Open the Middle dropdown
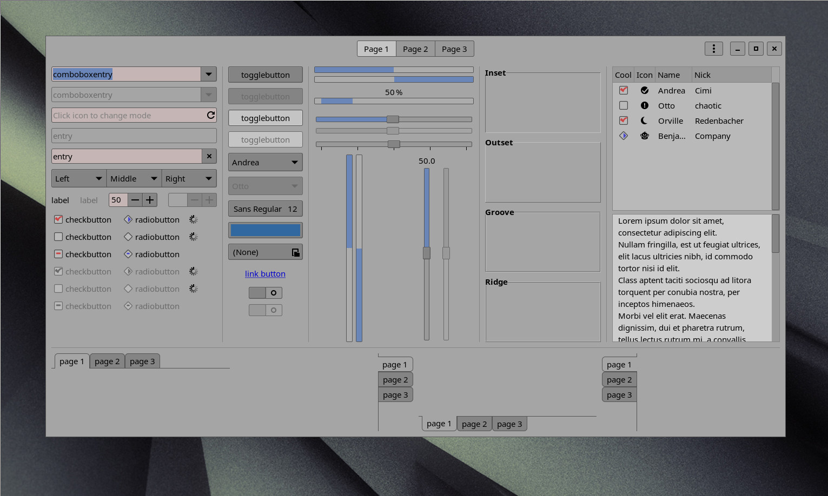 134,178
